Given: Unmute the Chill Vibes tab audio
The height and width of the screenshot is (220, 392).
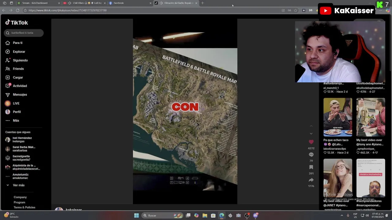Looking at the screenshot, I should [x=70, y=3].
